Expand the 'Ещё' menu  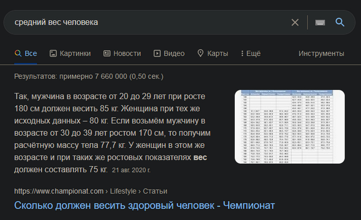251,53
